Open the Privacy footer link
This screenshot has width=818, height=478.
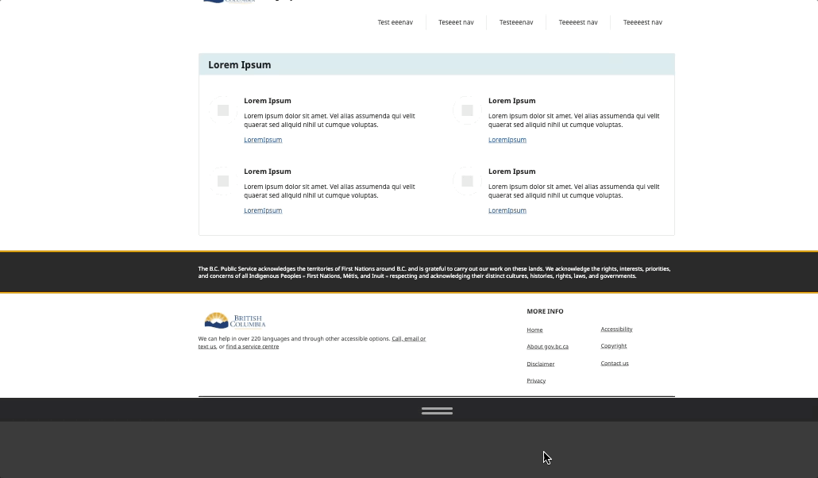pyautogui.click(x=536, y=380)
